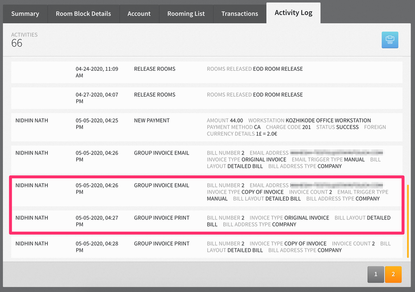Click the activities count 66
The height and width of the screenshot is (292, 415).
(x=17, y=43)
